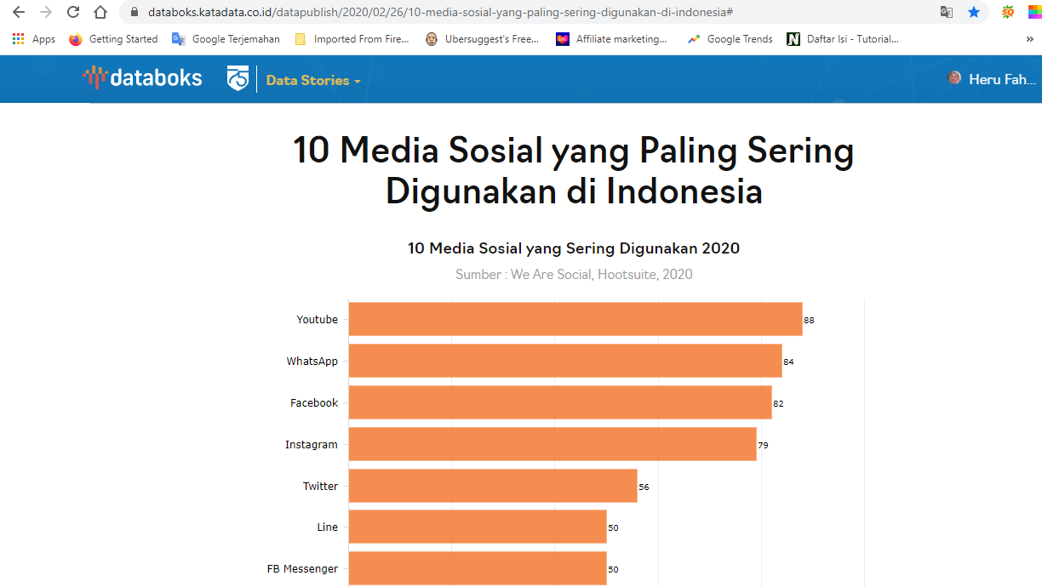The width and height of the screenshot is (1042, 587).
Task: Expand hidden bookmarks with the double chevron
Action: click(1031, 38)
